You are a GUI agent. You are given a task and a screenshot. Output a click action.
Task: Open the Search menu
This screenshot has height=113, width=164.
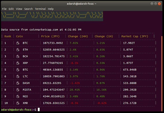pyautogui.click(x=28, y=9)
